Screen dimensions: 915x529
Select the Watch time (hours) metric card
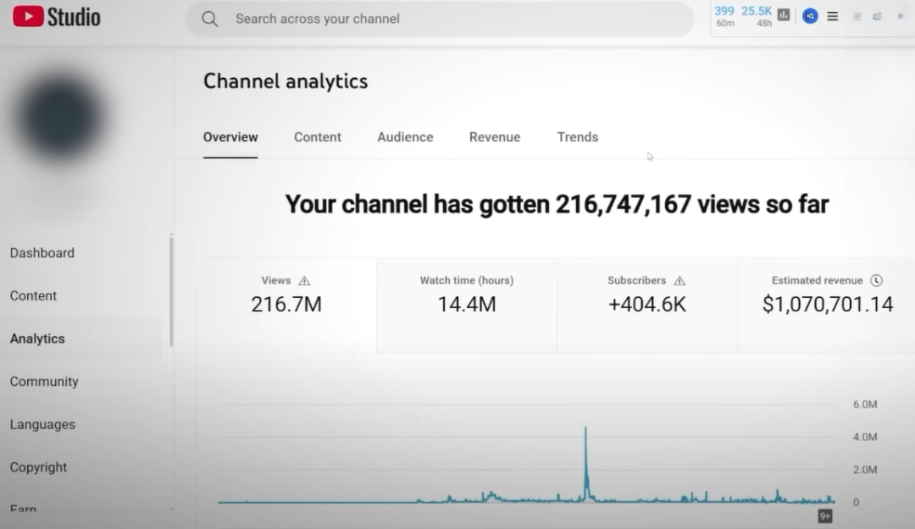tap(467, 305)
